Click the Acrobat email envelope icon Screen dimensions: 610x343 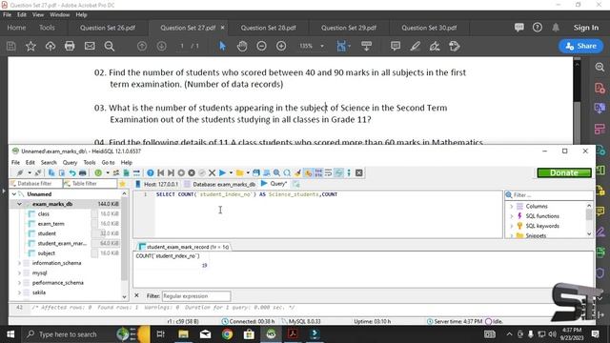(x=90, y=47)
